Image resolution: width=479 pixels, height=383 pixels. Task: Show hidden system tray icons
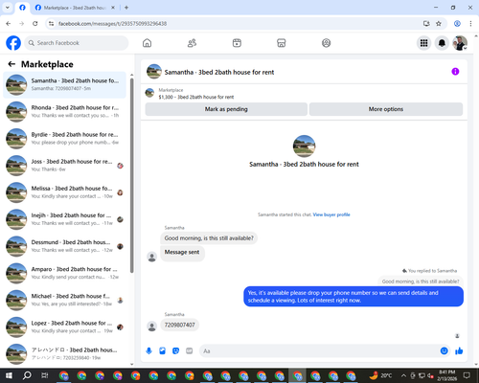point(403,375)
